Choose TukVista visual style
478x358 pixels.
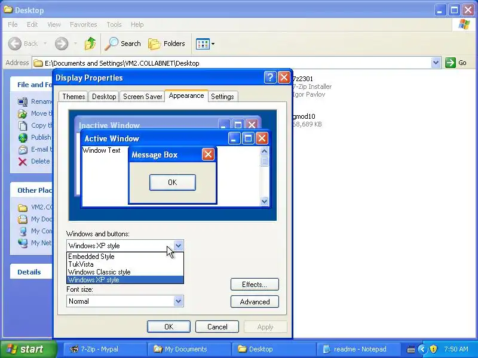[x=125, y=264]
